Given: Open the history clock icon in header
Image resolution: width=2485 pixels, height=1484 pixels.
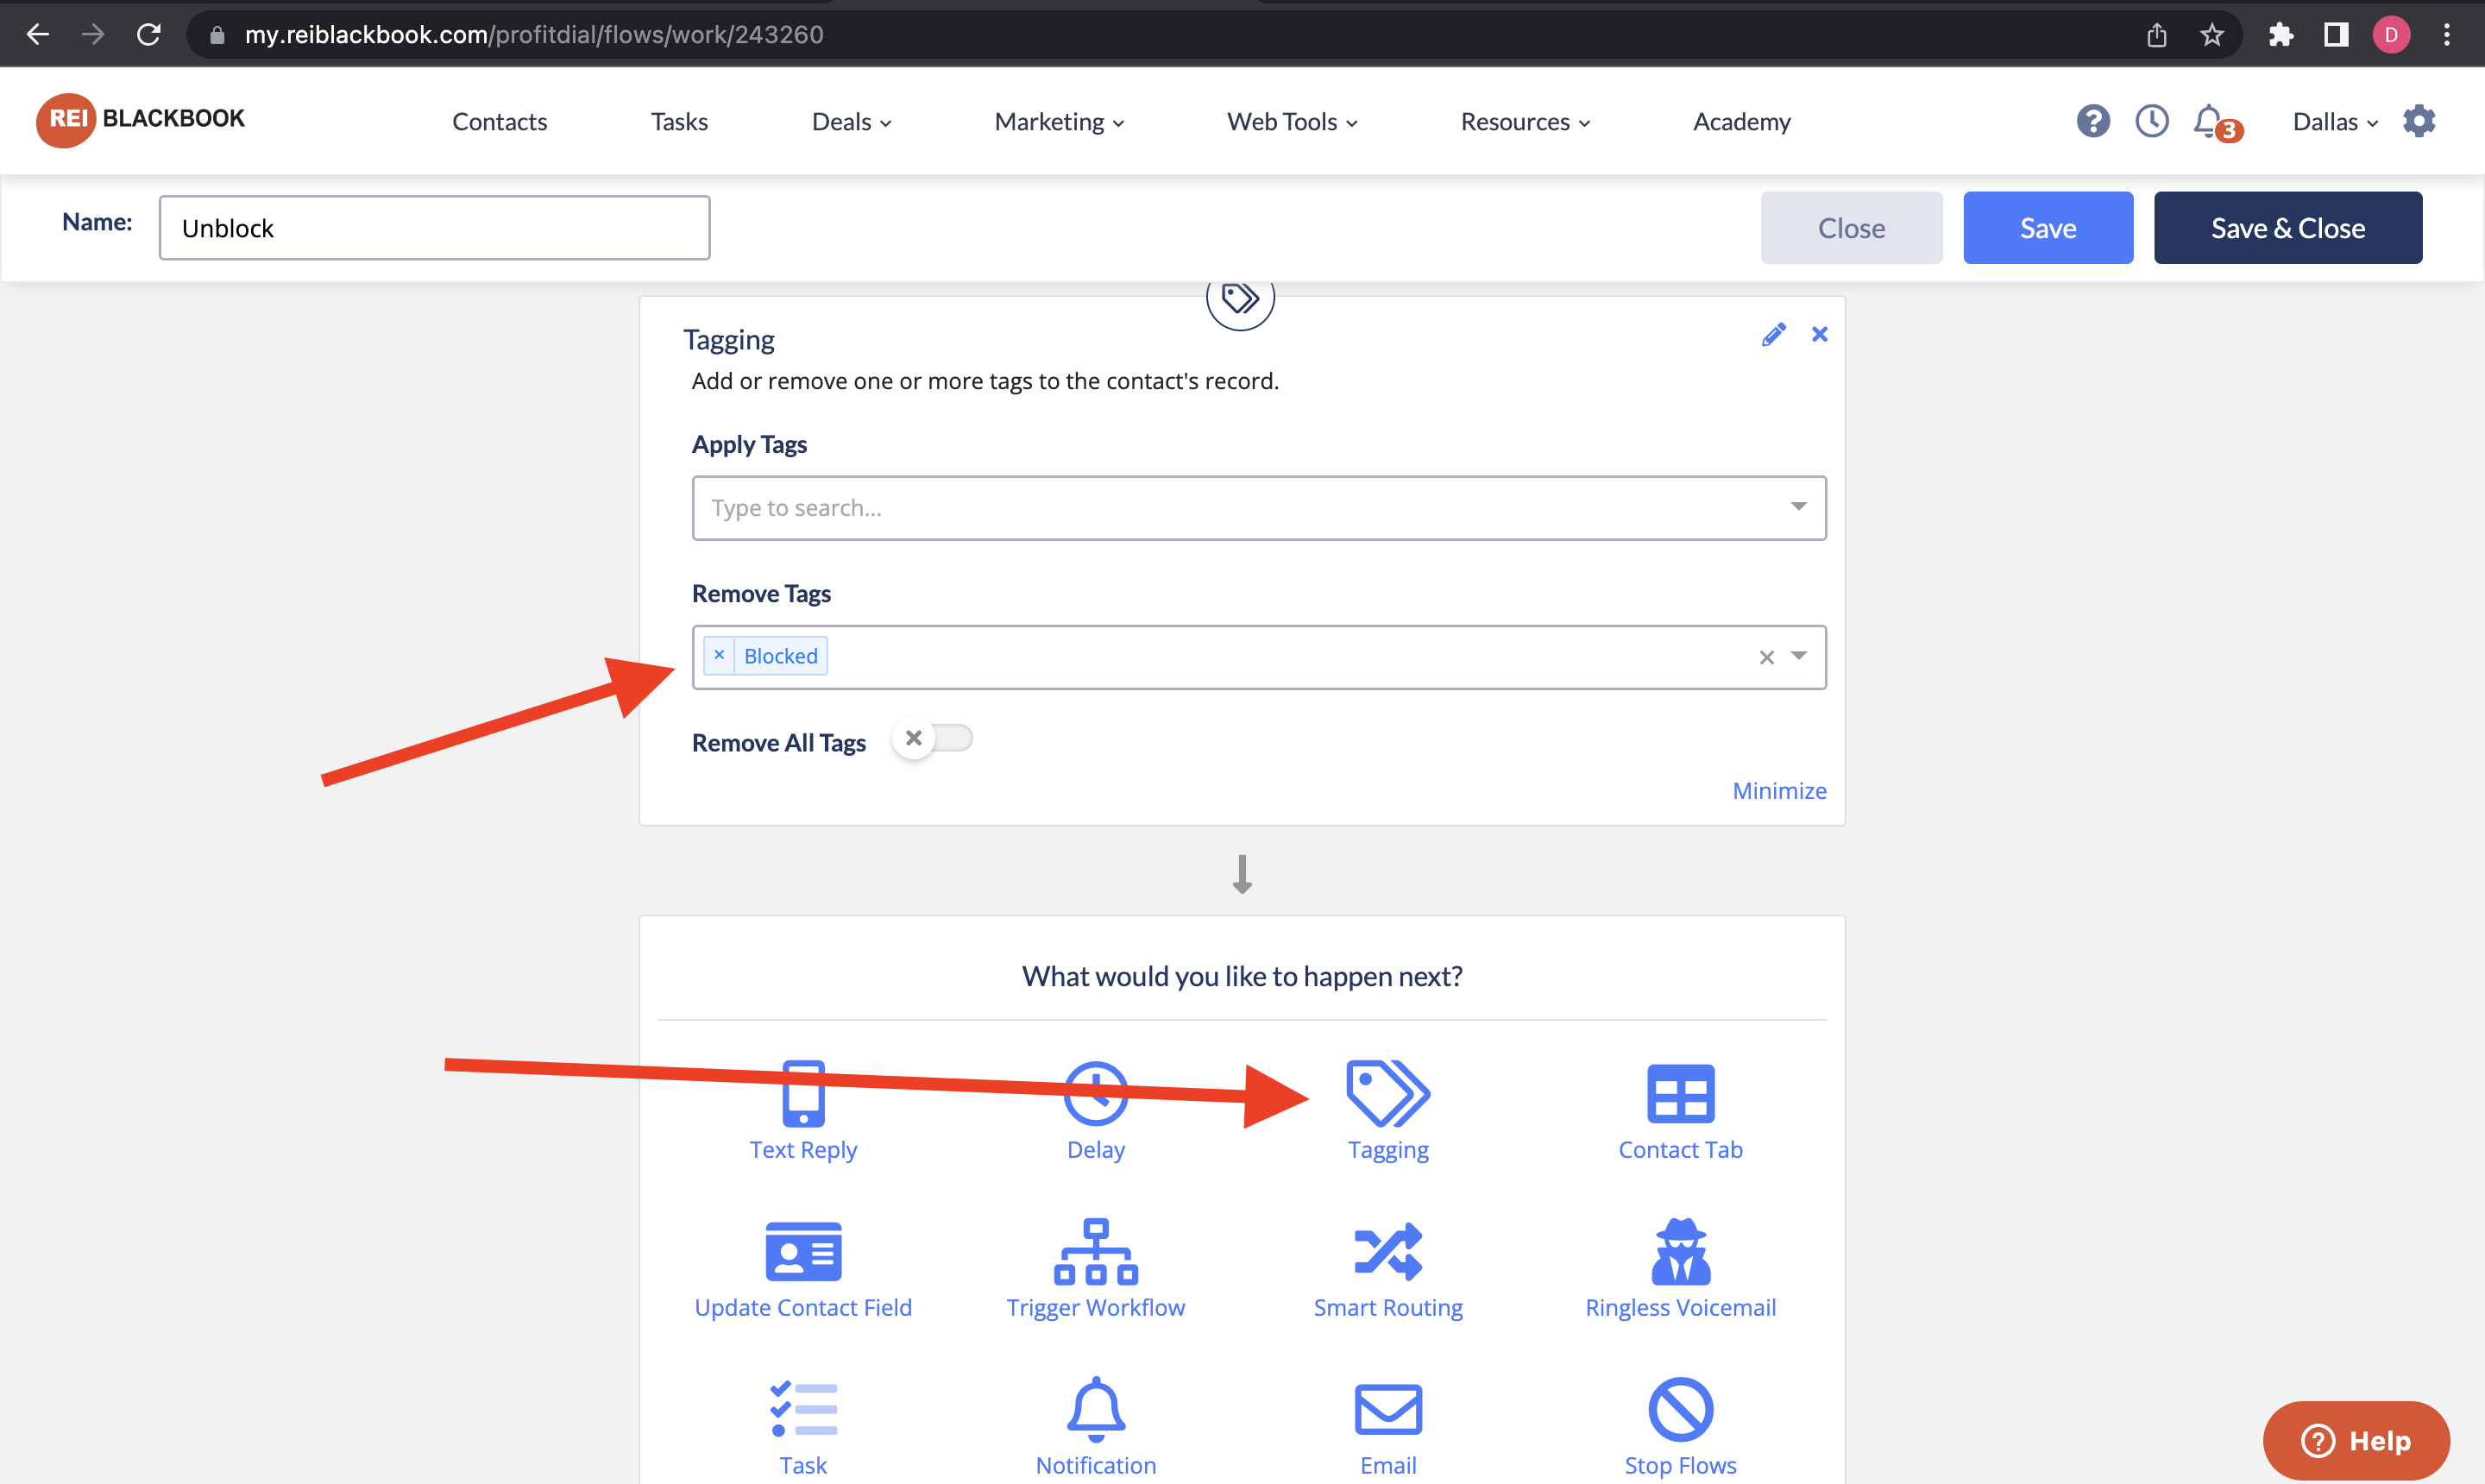Looking at the screenshot, I should [2152, 121].
